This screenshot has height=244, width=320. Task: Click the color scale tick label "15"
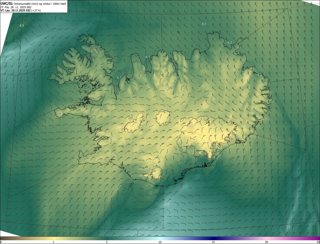tap(213, 242)
